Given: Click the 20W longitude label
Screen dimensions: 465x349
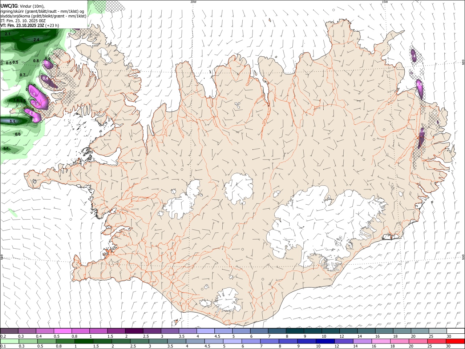Looking at the screenshot, I should [193, 2].
